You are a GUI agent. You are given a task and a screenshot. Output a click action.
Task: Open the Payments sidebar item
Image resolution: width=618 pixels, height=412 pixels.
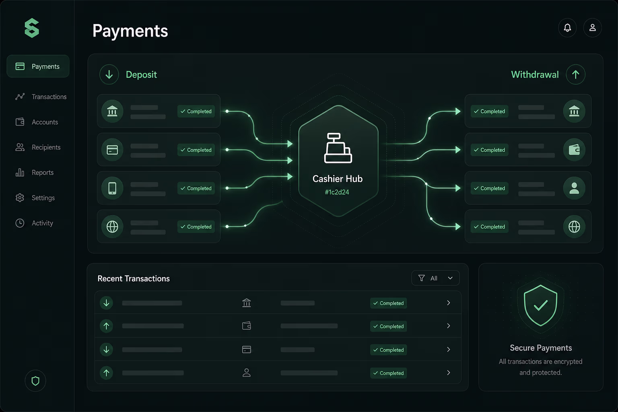tap(38, 66)
